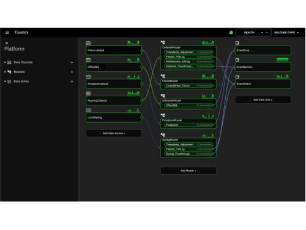Click the plus icon next to Data Sources
This screenshot has width=306, height=230.
point(72,63)
